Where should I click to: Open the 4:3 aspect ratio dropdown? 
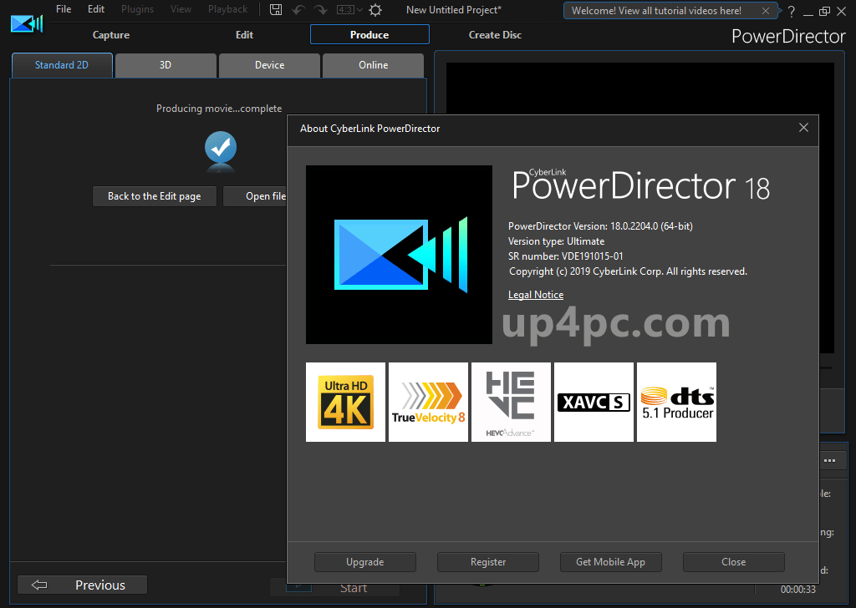[349, 10]
